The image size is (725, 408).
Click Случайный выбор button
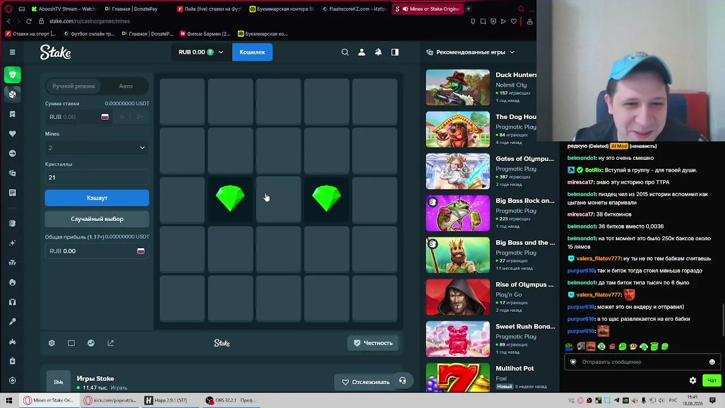tap(97, 219)
